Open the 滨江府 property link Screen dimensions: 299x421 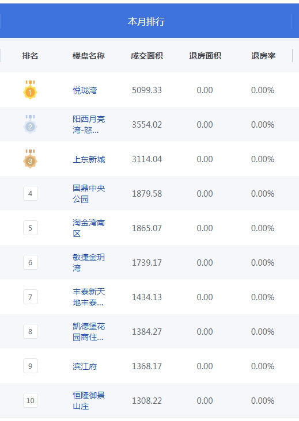point(85,366)
